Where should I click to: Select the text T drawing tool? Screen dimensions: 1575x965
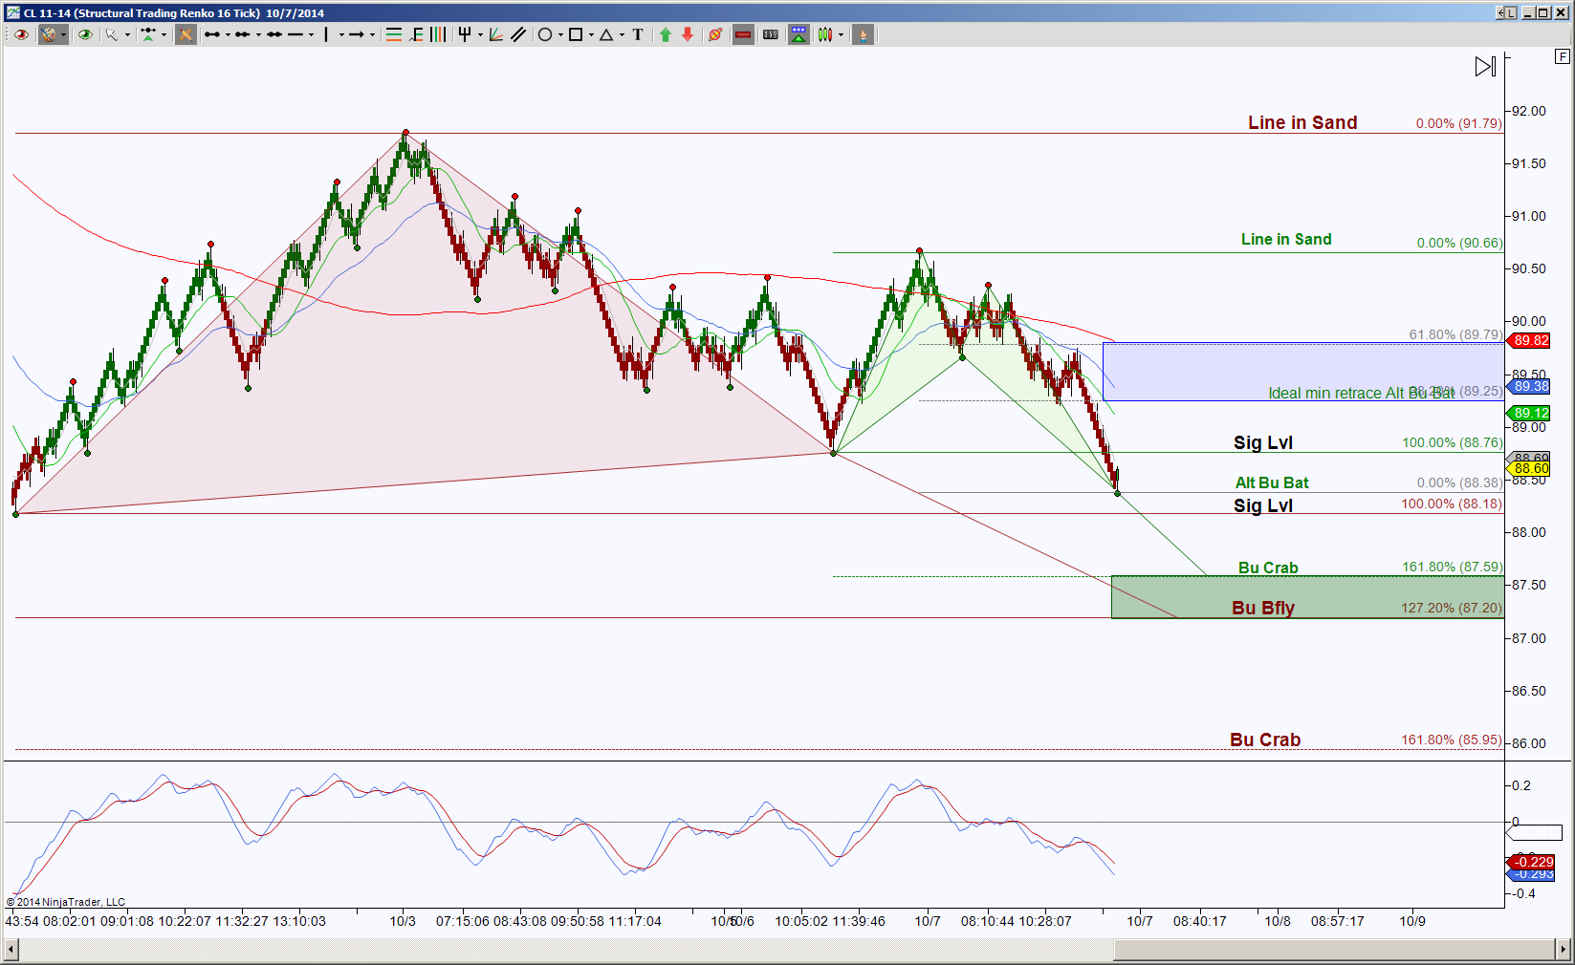638,34
